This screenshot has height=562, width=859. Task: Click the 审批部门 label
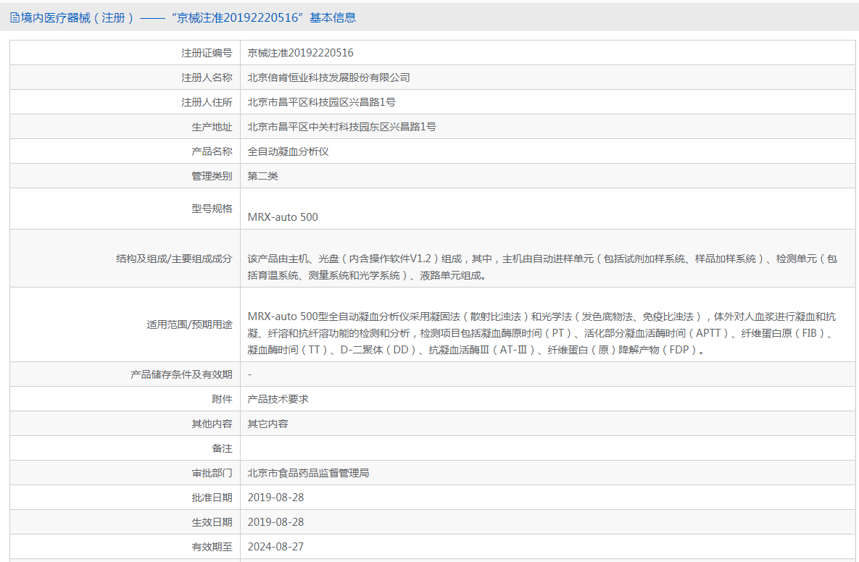tap(212, 473)
